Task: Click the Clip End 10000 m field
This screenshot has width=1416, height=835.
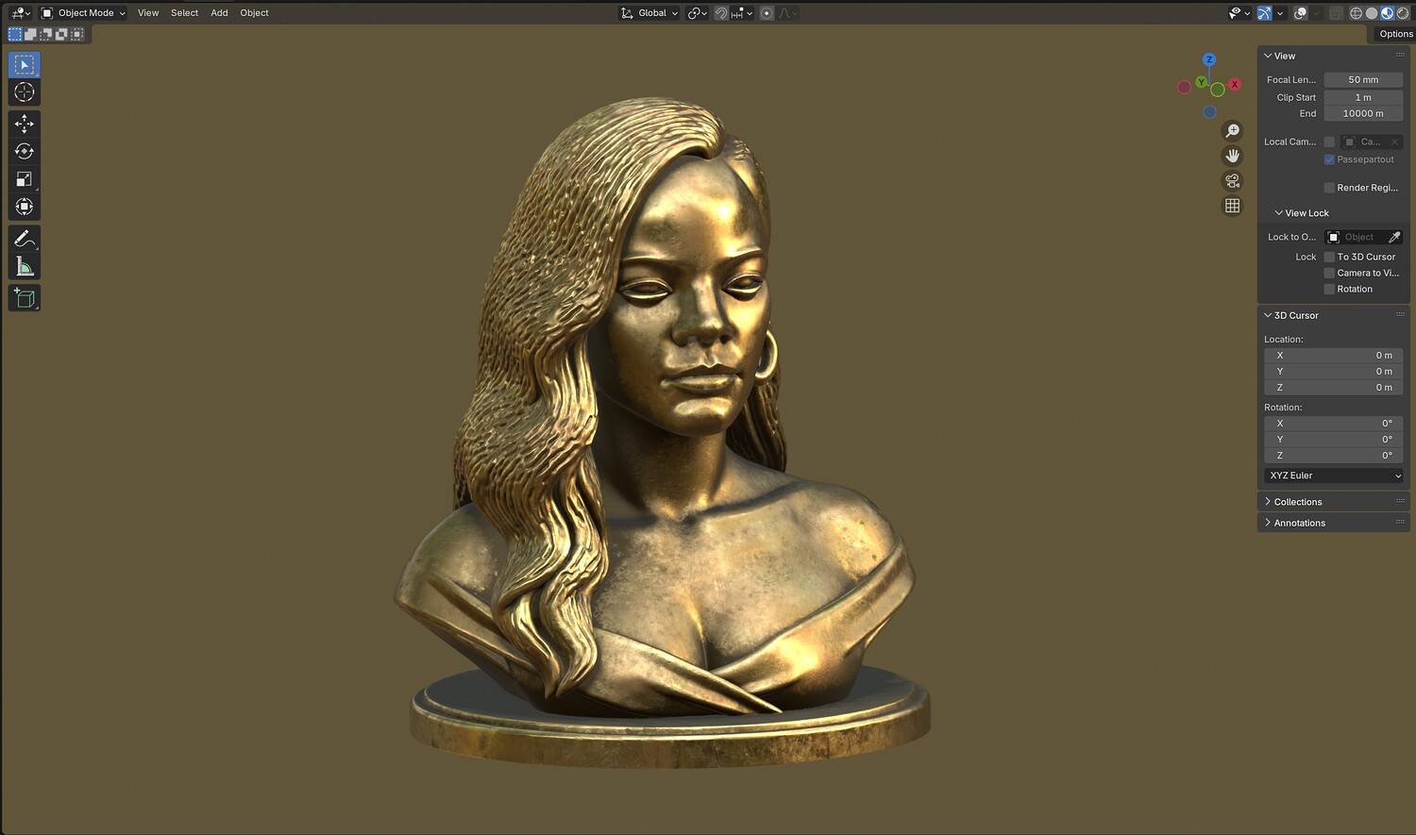Action: (x=1363, y=113)
